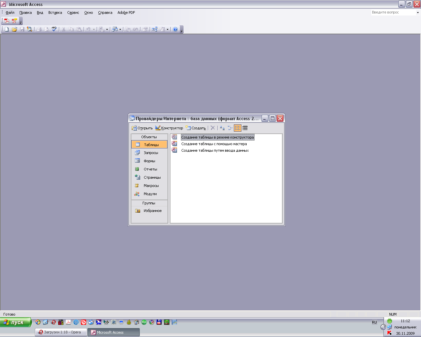The width and height of the screenshot is (421, 337).
Task: Click the Open folder toolbar icon
Action: coord(14,29)
